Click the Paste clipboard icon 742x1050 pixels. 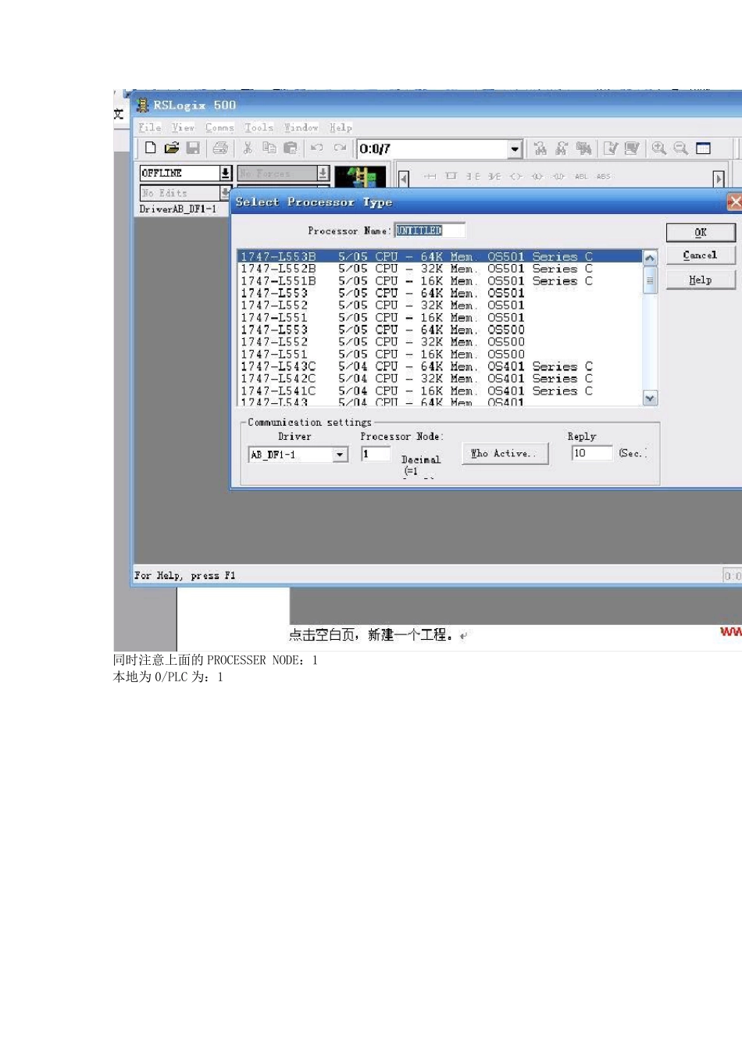pyautogui.click(x=291, y=148)
